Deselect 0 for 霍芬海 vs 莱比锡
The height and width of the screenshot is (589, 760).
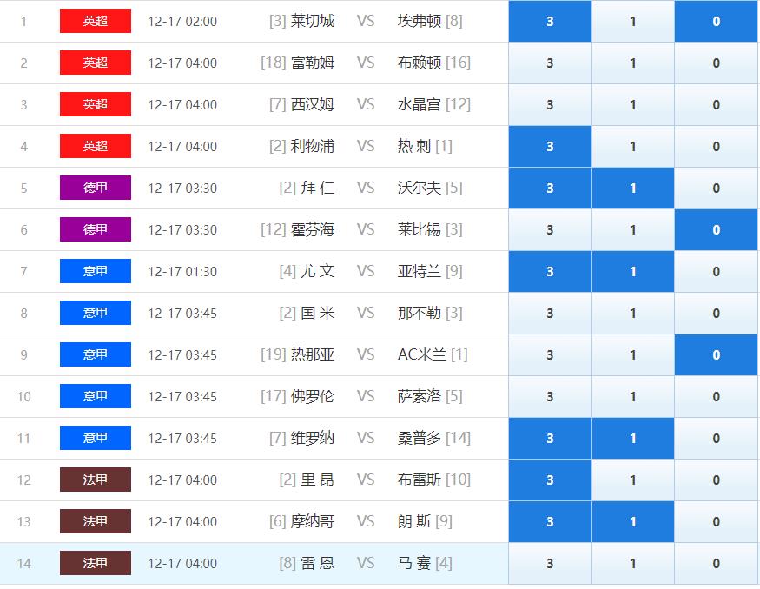716,230
